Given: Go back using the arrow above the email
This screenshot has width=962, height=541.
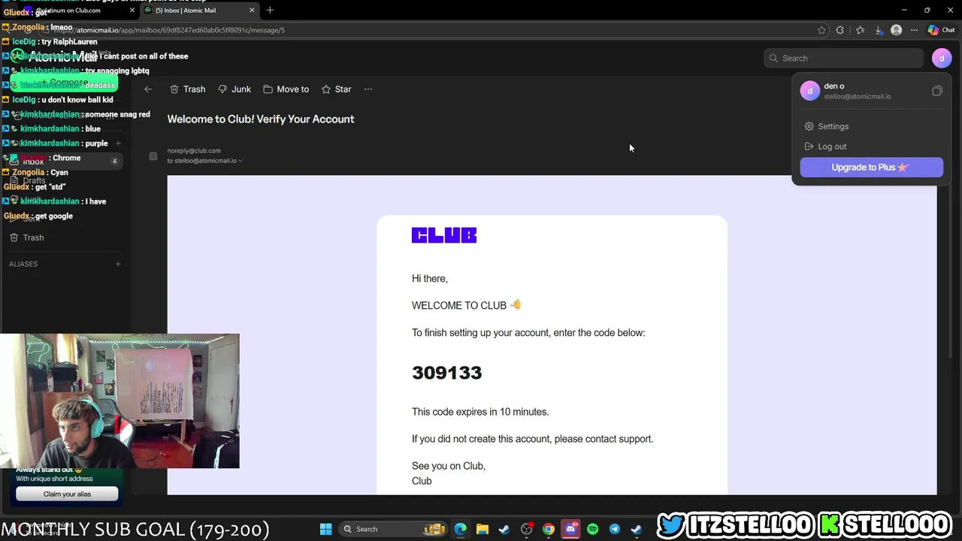Looking at the screenshot, I should coord(148,89).
